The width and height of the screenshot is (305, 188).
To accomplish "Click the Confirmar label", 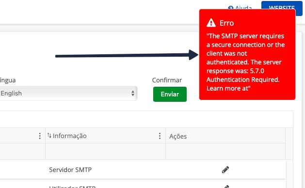I will point(167,80).
